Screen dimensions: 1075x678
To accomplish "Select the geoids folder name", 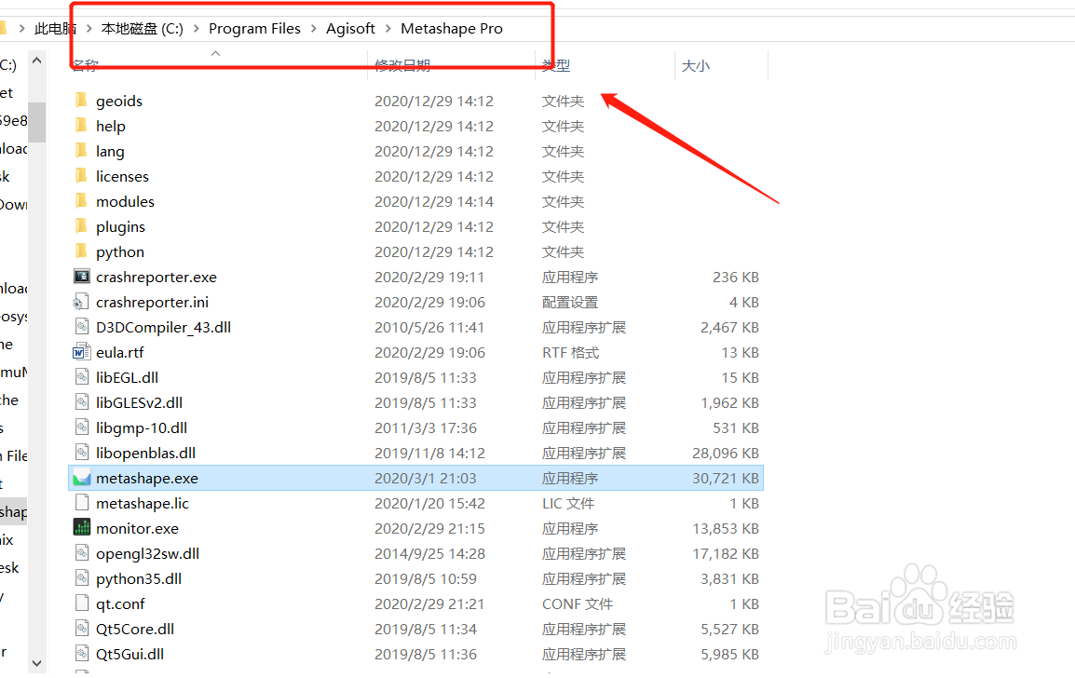I will (119, 102).
